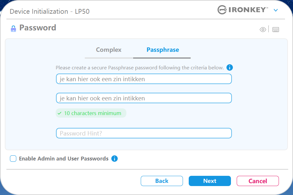
Task: Click the padlock icon beside the Password heading
Action: [13, 28]
